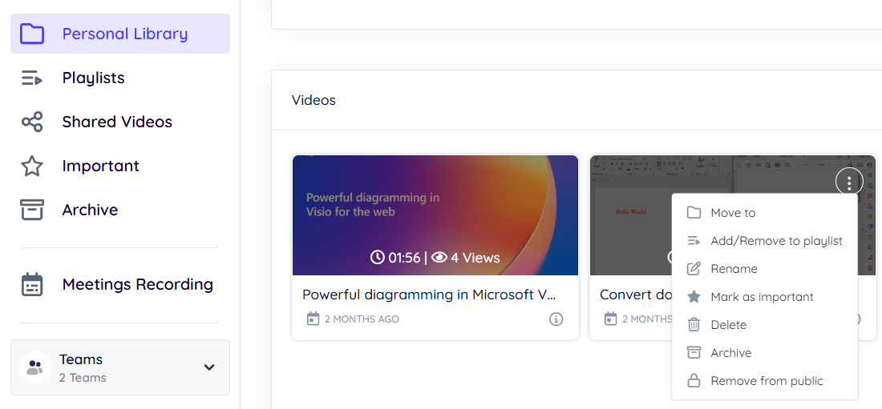Screen dimensions: 882x409
Task: Click info icon on Powerful diagramming card
Action: (x=556, y=319)
